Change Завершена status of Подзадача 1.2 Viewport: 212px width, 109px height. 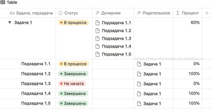coord(73,74)
